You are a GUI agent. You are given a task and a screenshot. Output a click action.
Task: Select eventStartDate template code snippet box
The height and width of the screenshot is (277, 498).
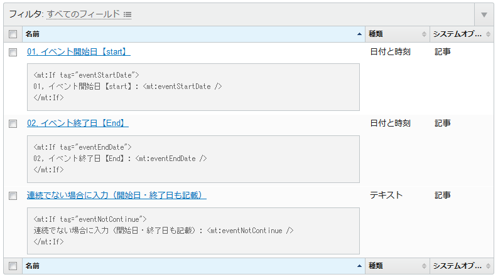193,87
